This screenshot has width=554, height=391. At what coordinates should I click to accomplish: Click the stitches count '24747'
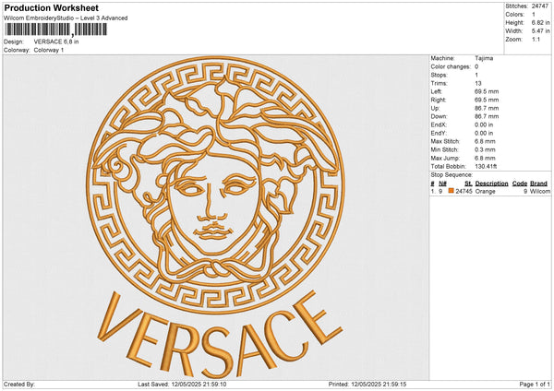(x=540, y=6)
